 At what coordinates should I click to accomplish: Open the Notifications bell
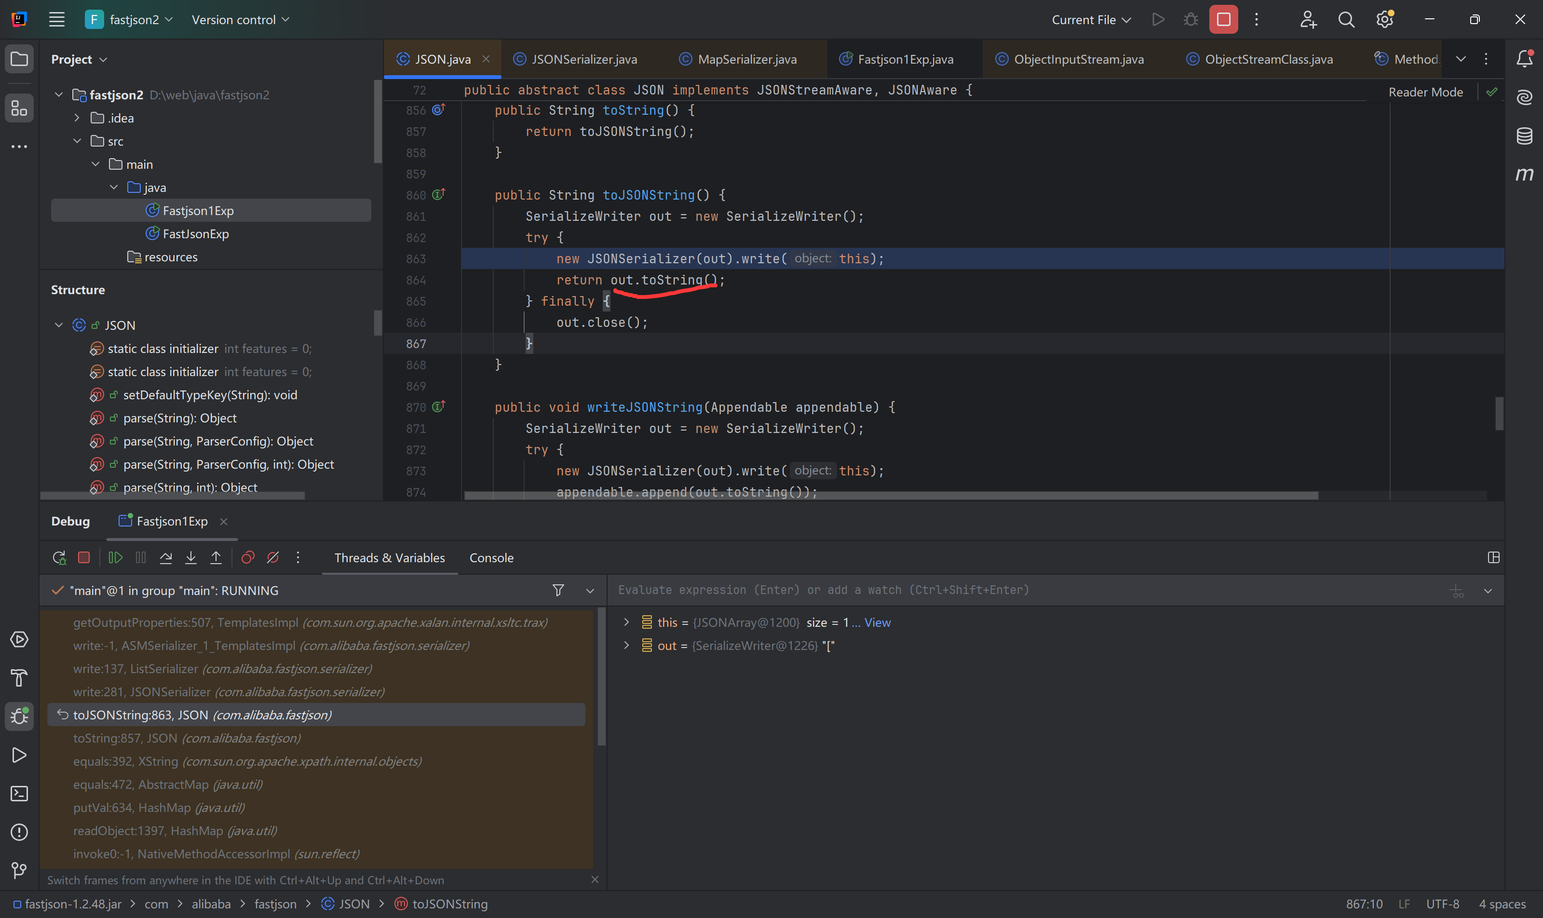pyautogui.click(x=1525, y=59)
